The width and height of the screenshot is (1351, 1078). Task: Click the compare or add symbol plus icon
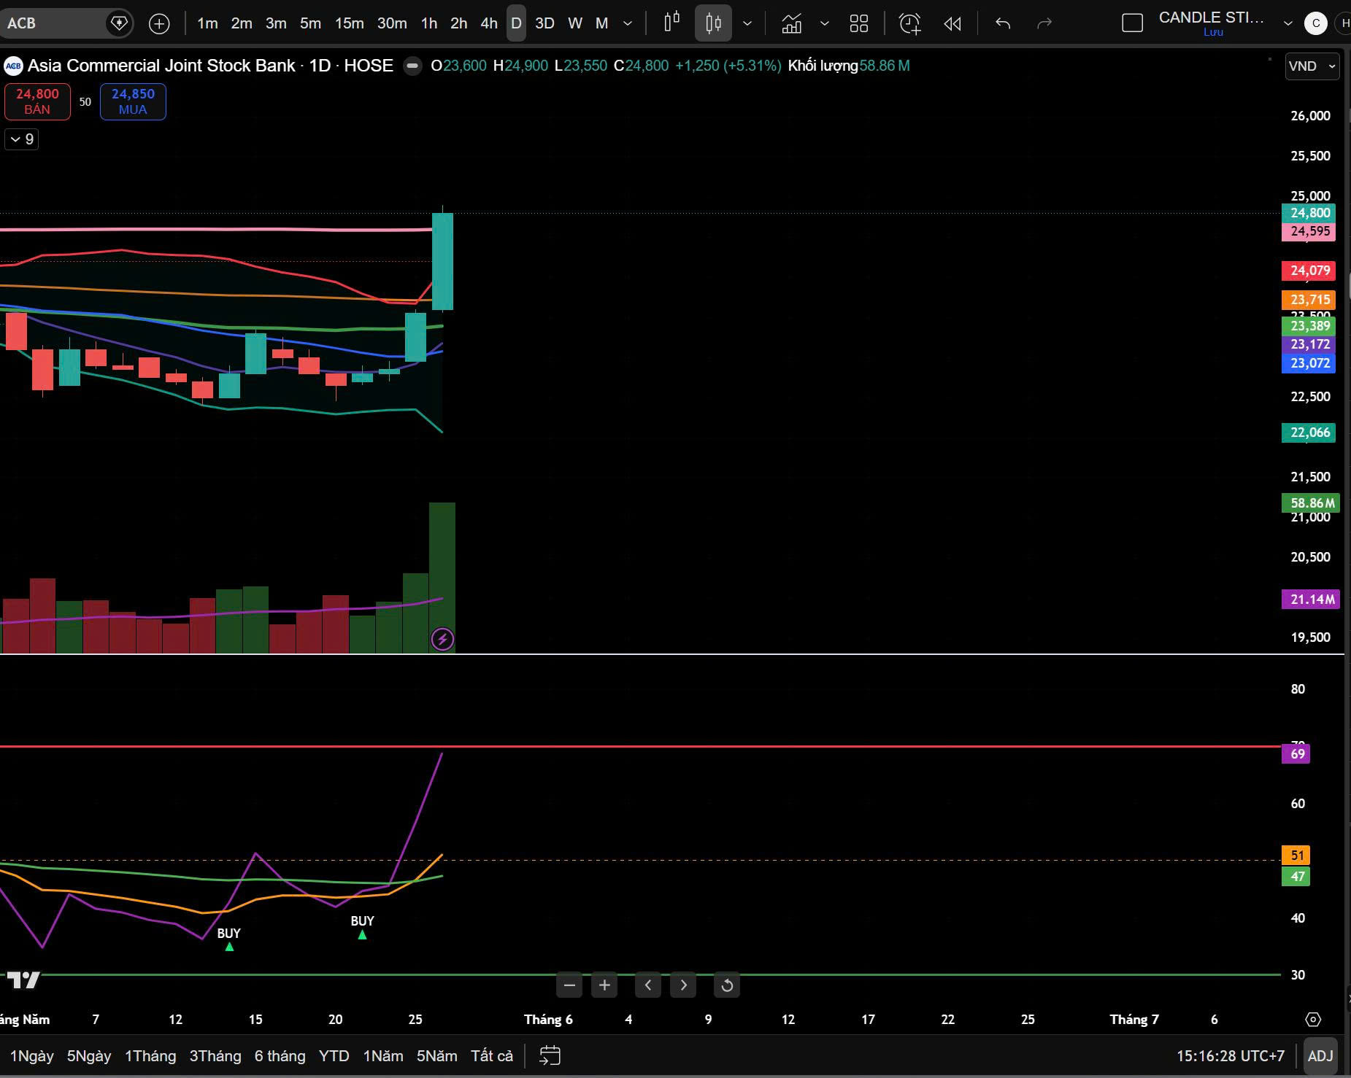(159, 23)
